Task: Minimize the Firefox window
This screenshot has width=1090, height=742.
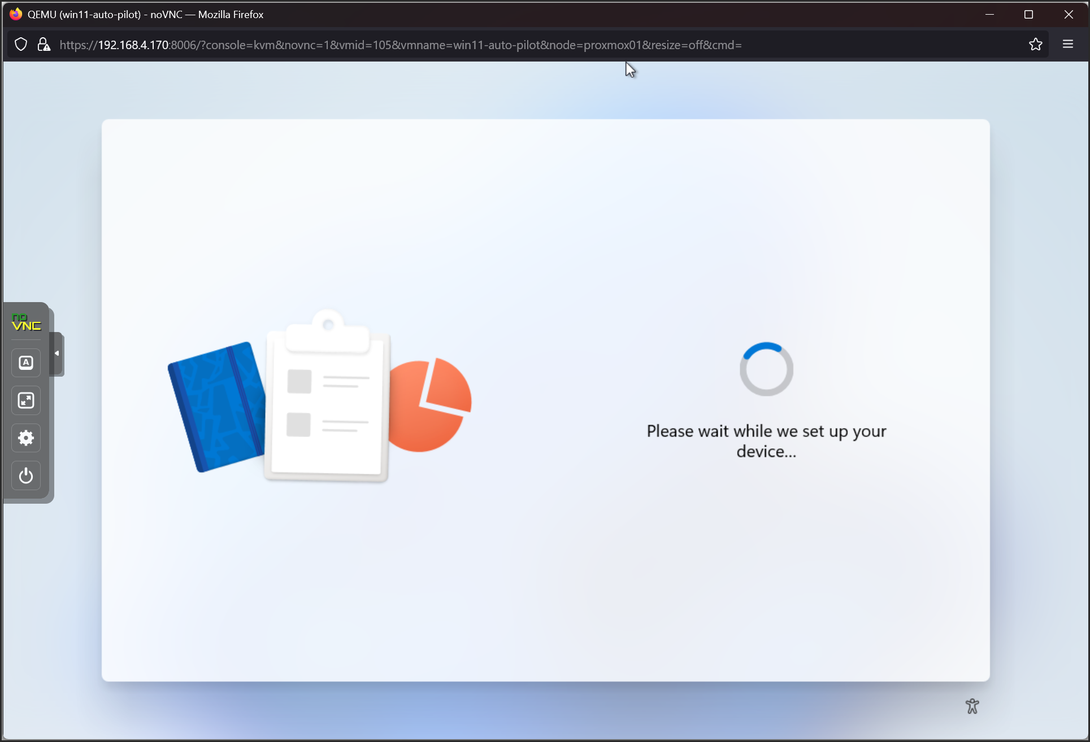Action: [989, 15]
